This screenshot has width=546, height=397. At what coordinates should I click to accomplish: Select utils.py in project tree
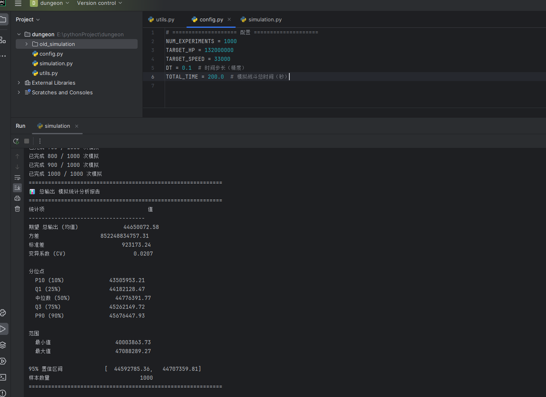(48, 73)
